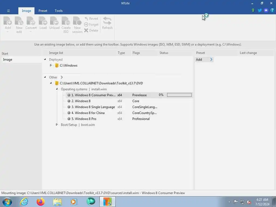The image size is (276, 207).
Task: Expand the C:\Windows tree node
Action: point(51,65)
